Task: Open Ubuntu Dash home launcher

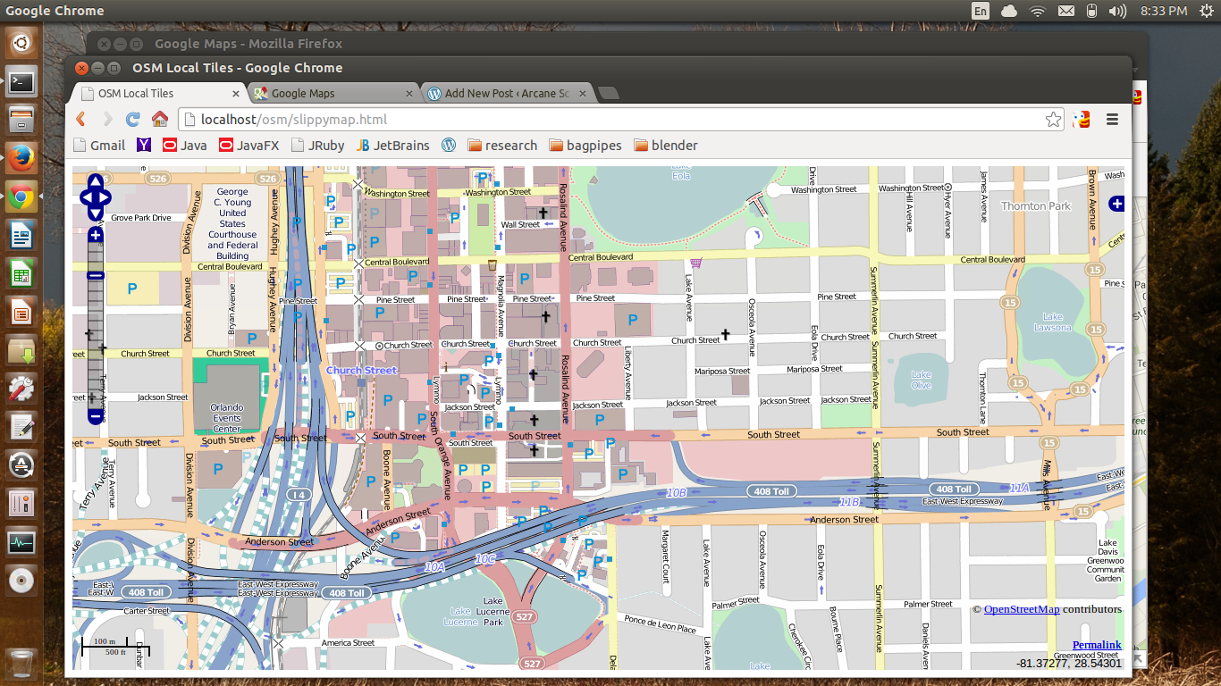Action: coord(21,41)
